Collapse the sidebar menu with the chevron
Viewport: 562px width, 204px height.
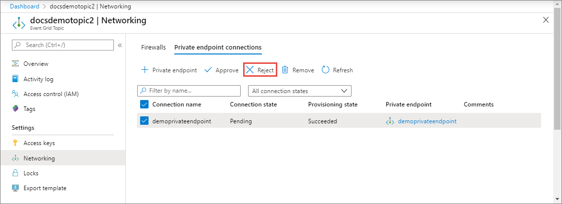pyautogui.click(x=120, y=46)
